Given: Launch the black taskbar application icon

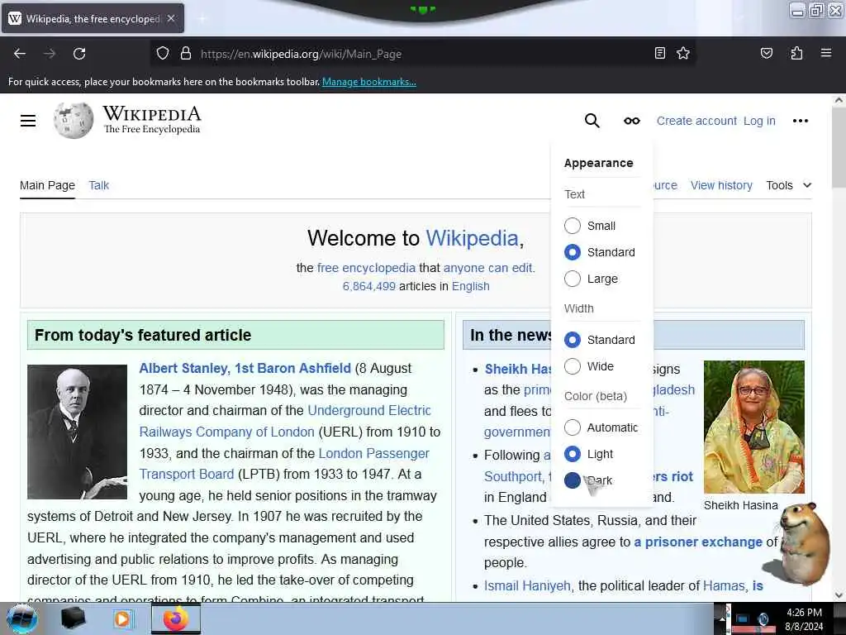Looking at the screenshot, I should [x=73, y=618].
